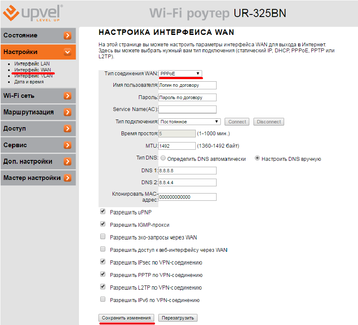Expand Сервис arrow icon
Image resolution: width=358 pixels, height=325 pixels.
[67, 145]
